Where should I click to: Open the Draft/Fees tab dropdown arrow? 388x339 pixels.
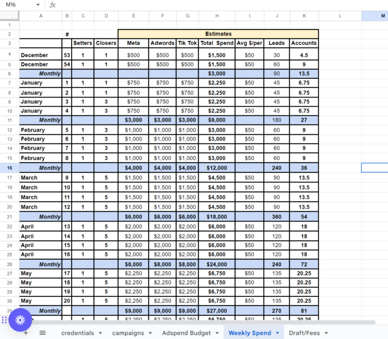pos(326,333)
